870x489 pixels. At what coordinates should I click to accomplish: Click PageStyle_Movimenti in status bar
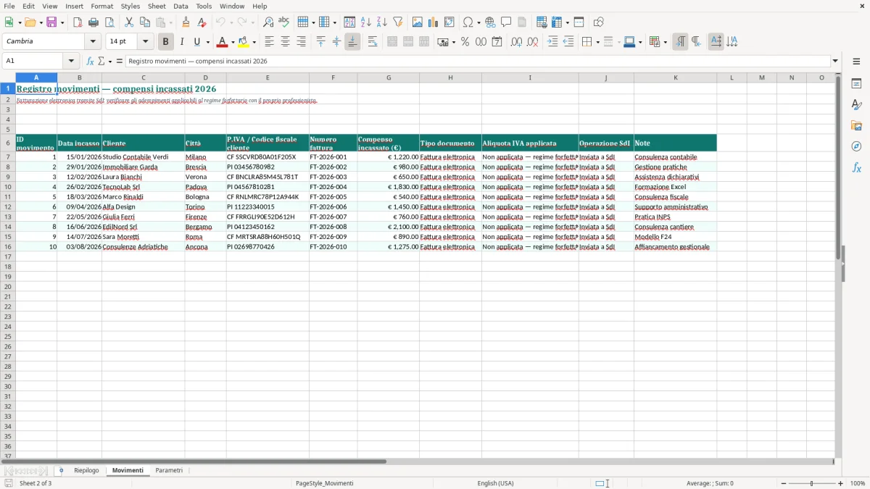coord(324,483)
